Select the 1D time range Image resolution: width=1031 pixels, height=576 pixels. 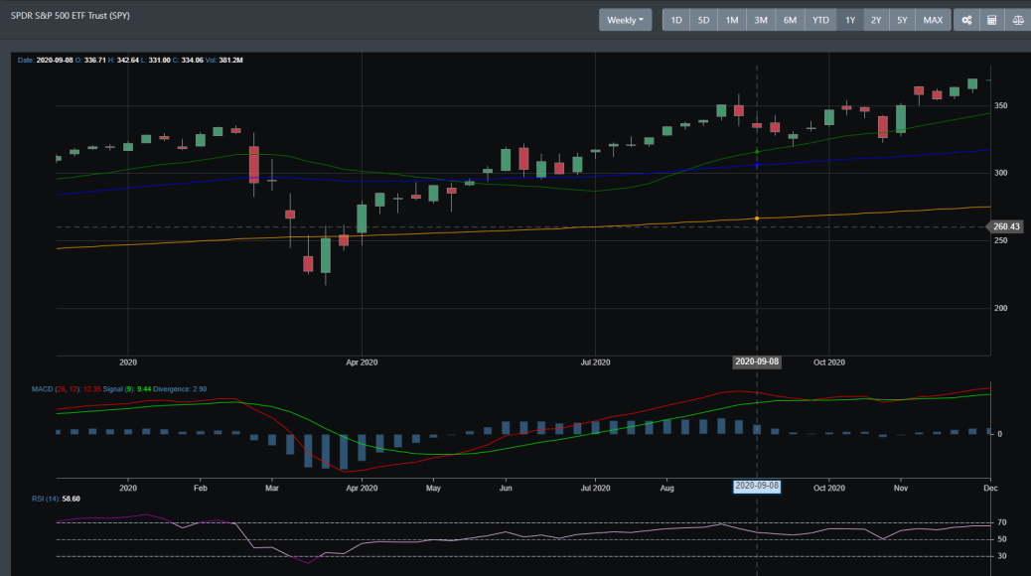[676, 20]
